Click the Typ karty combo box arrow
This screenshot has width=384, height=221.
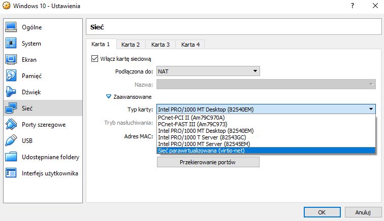371,109
